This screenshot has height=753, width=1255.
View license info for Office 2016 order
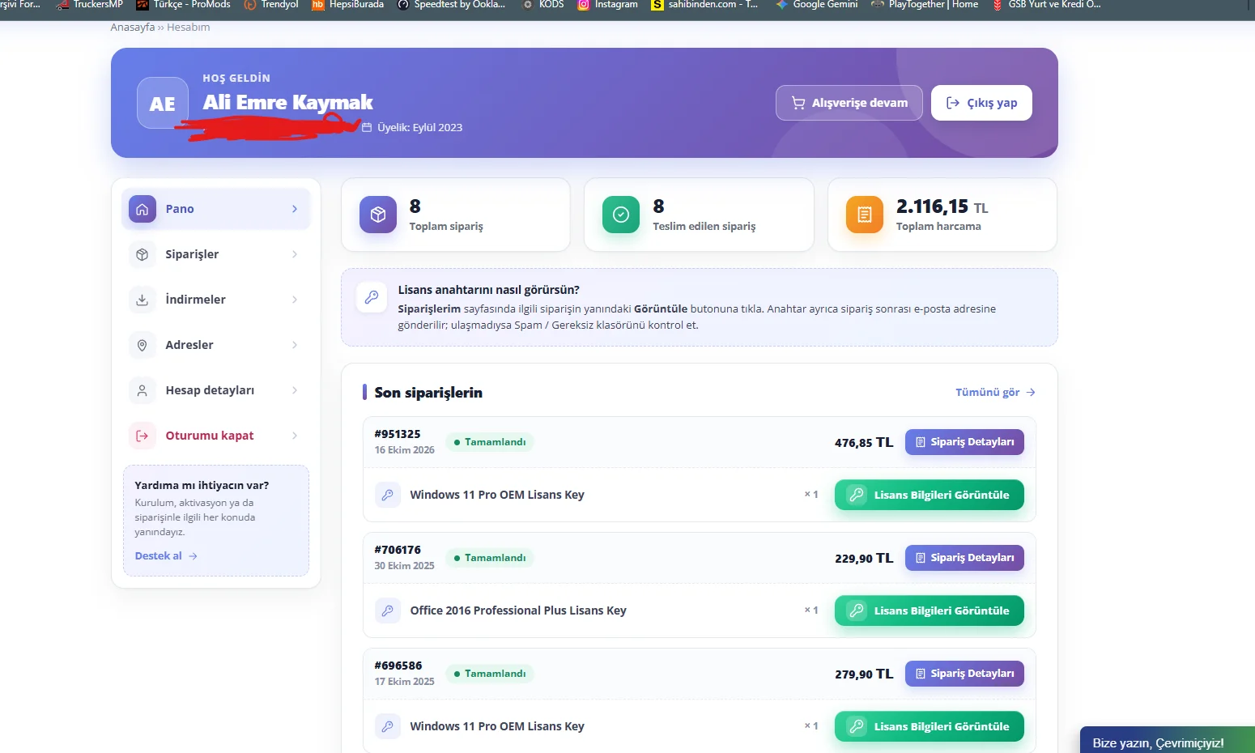coord(930,610)
